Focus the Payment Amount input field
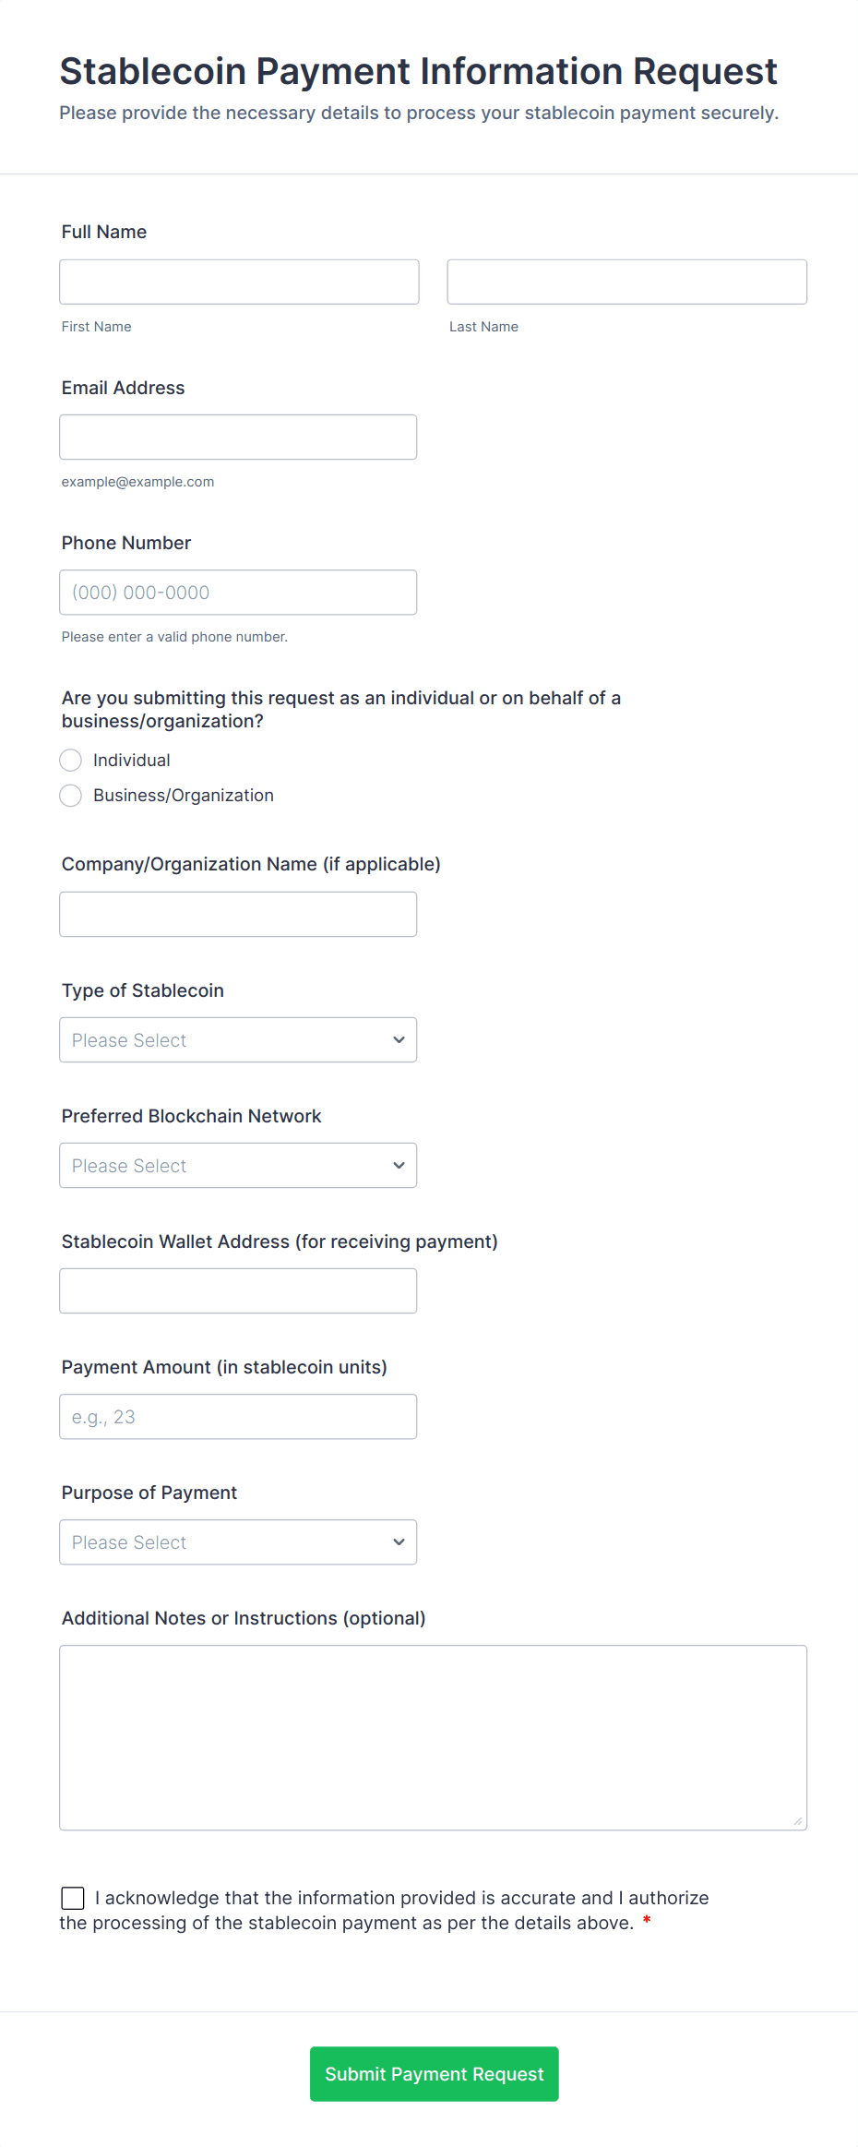The height and width of the screenshot is (2147, 858). (x=238, y=1417)
